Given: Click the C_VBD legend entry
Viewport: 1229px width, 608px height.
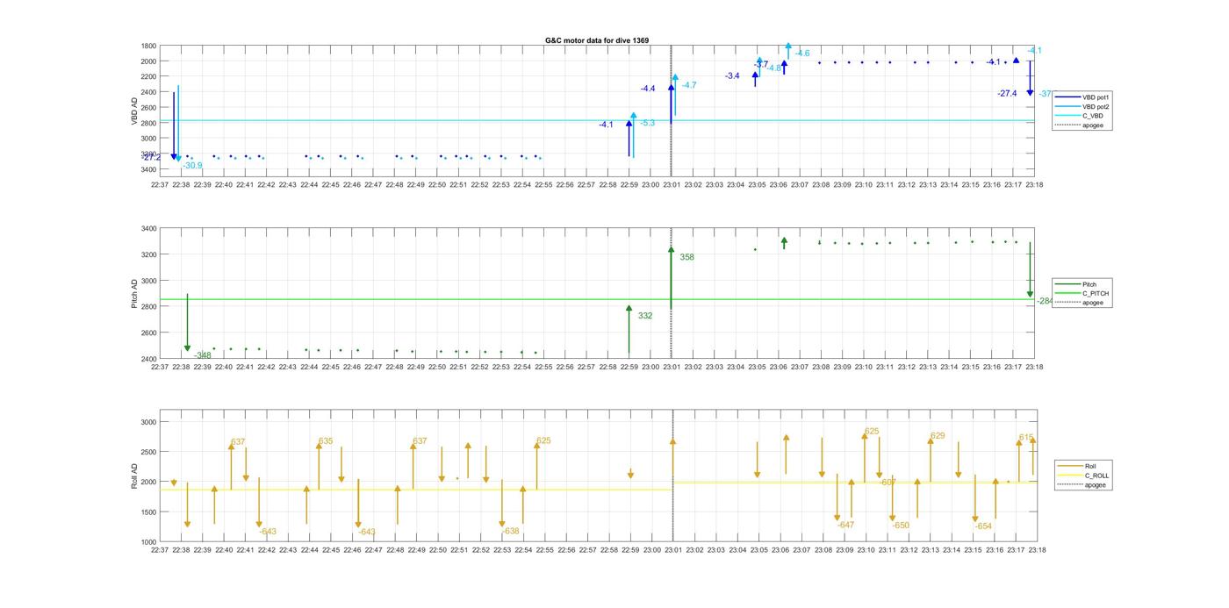Looking at the screenshot, I should tap(1092, 116).
